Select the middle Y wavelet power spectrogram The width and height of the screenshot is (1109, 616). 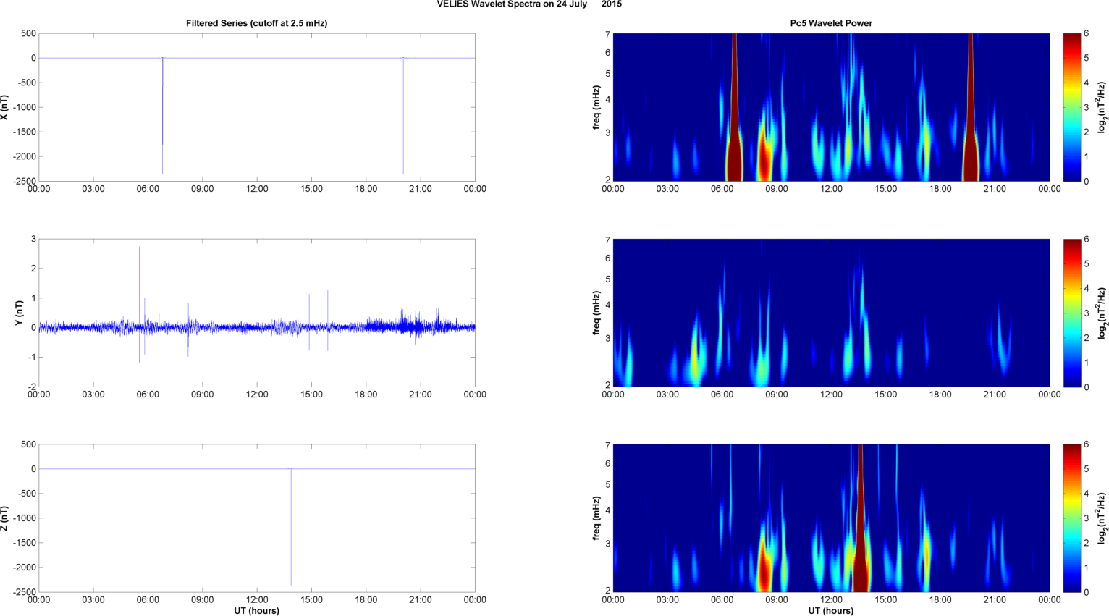(x=831, y=313)
